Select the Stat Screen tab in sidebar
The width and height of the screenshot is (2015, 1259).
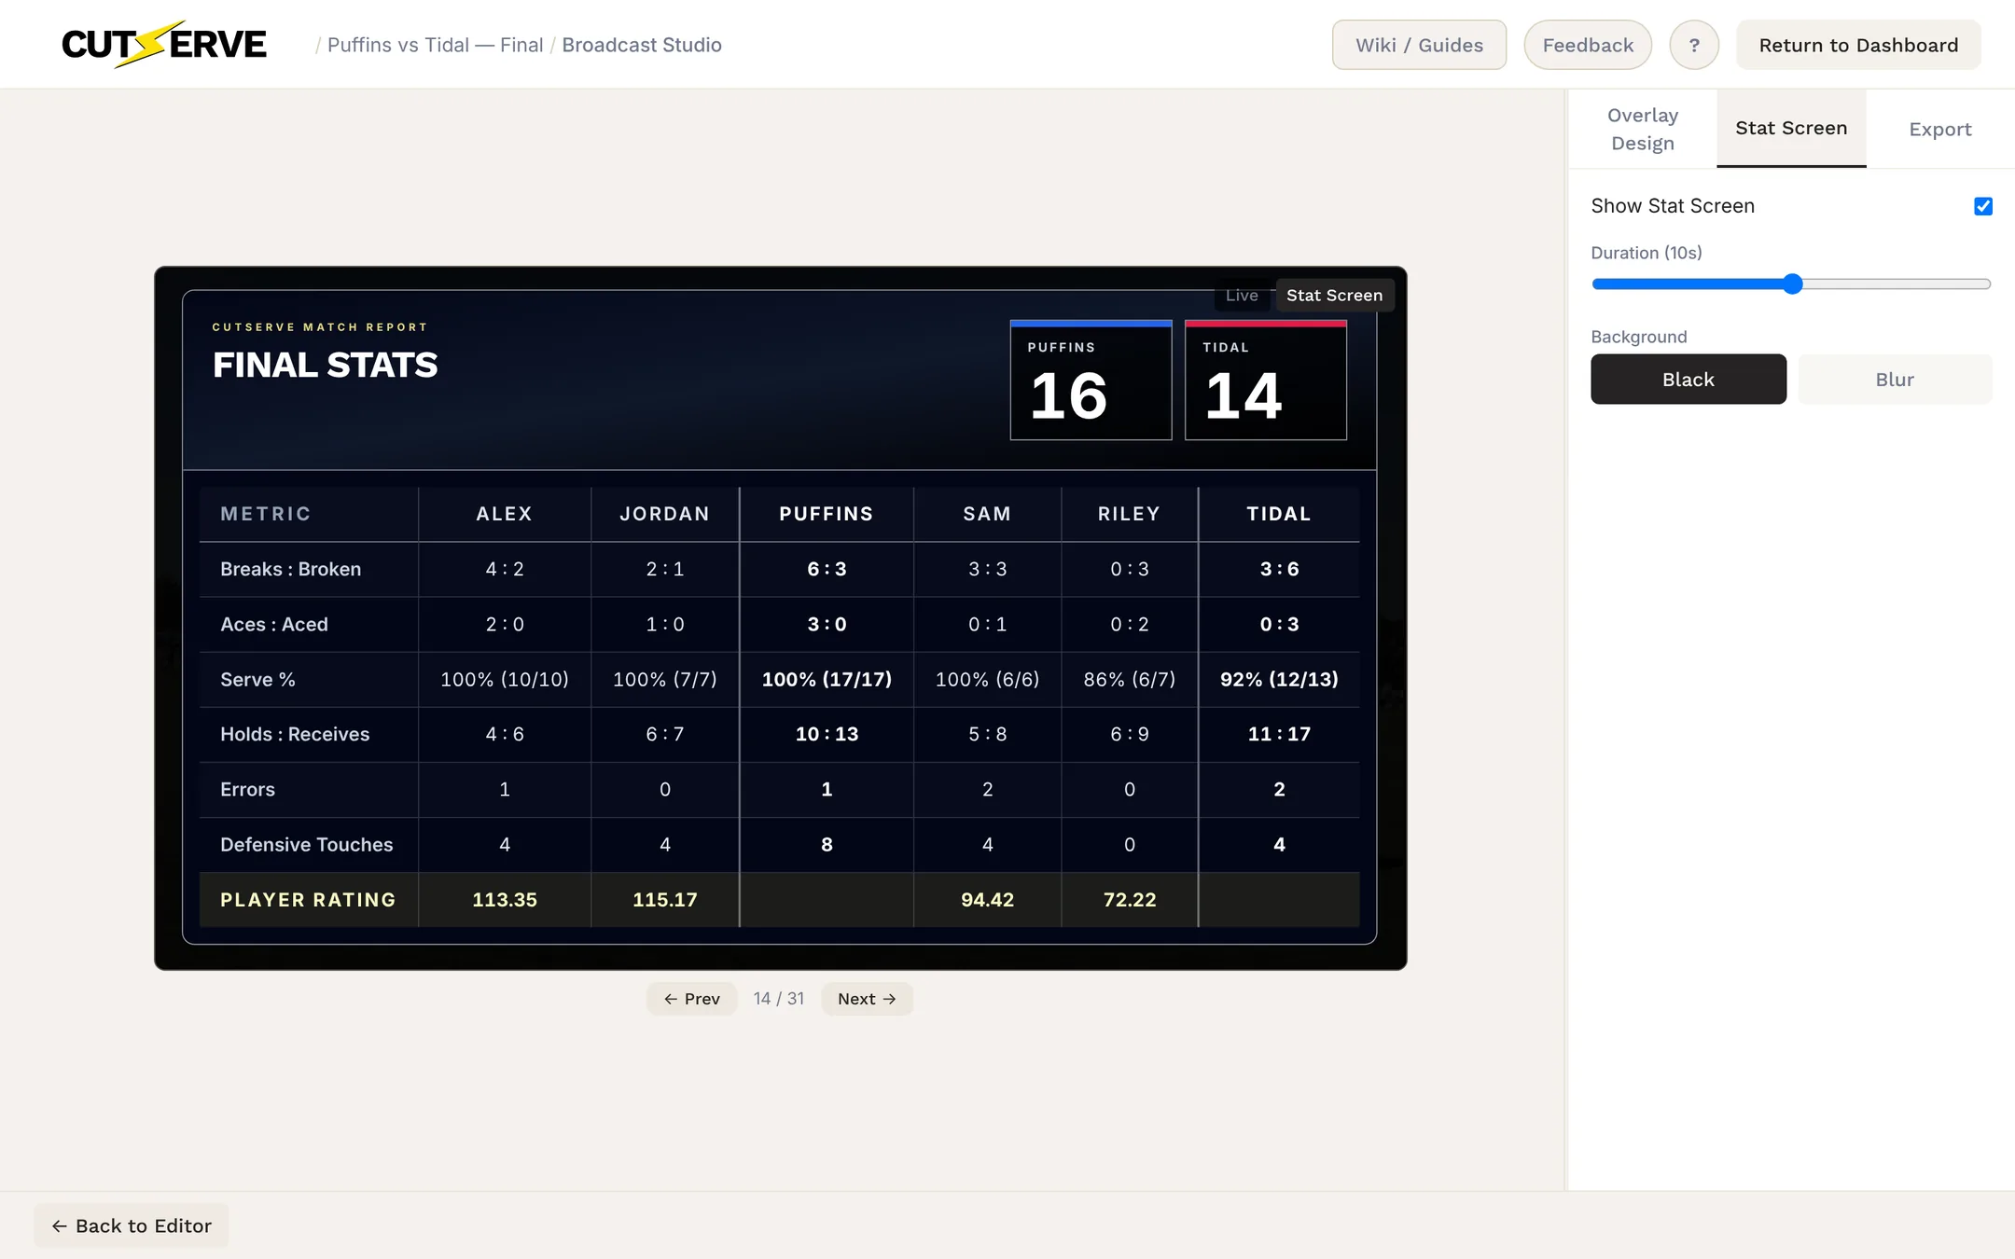[1791, 129]
